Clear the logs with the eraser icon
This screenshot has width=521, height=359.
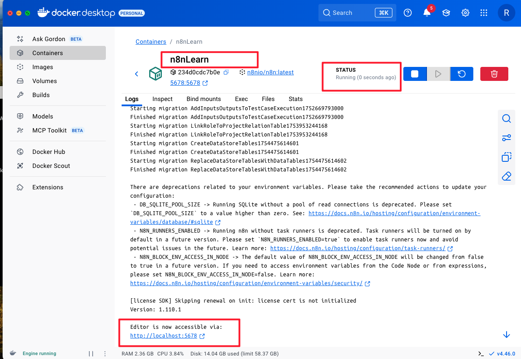coord(507,176)
